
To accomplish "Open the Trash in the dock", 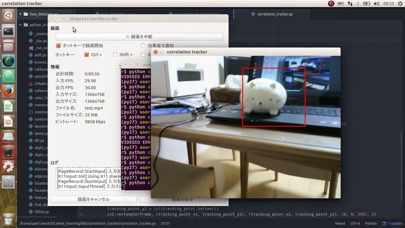I will (8, 220).
